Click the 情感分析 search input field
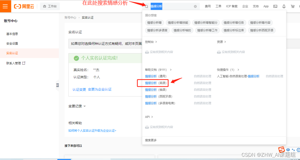300x160 pixels. 172,6
